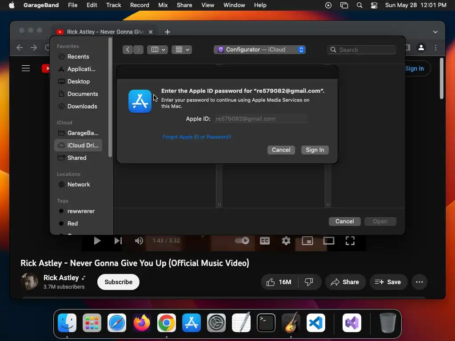Open System Settings from the Dock
The width and height of the screenshot is (455, 341).
[216, 323]
